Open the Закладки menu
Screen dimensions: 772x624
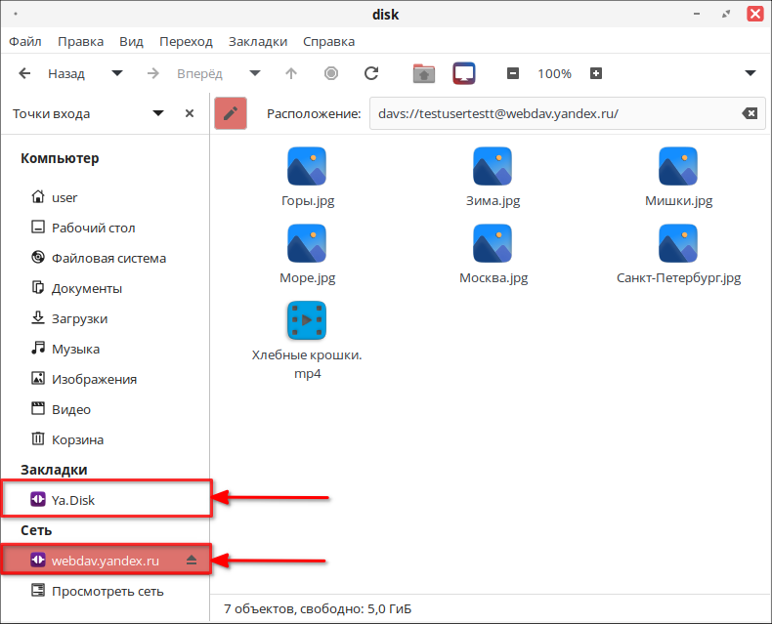258,41
